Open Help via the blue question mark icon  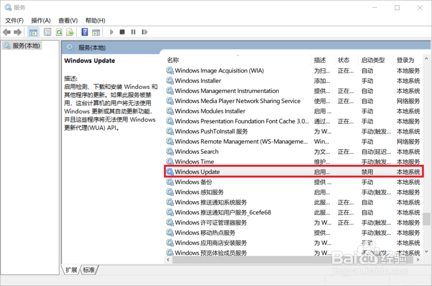click(85, 32)
